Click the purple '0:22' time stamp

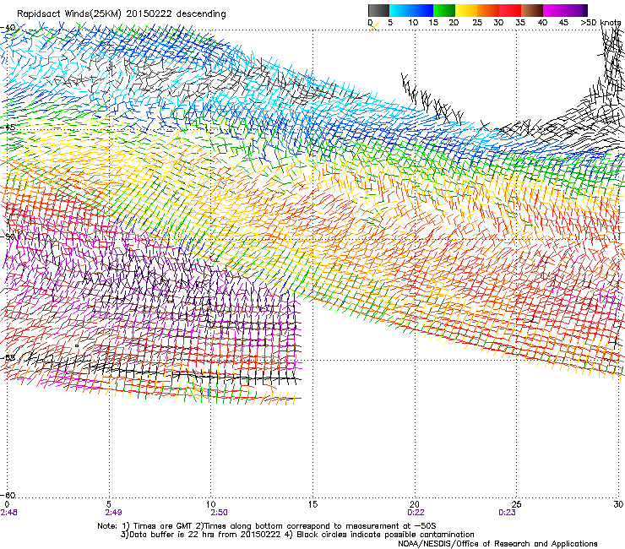pyautogui.click(x=416, y=513)
